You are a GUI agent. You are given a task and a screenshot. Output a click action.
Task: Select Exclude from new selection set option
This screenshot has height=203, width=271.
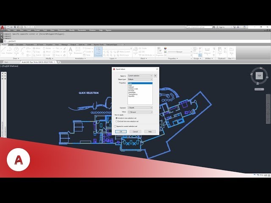click(x=116, y=121)
